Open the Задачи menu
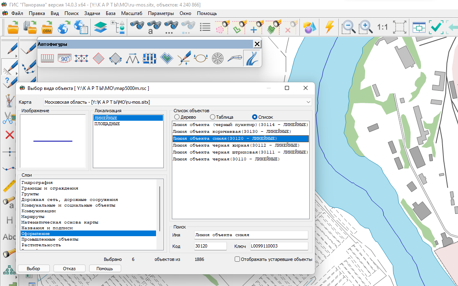 pos(92,13)
